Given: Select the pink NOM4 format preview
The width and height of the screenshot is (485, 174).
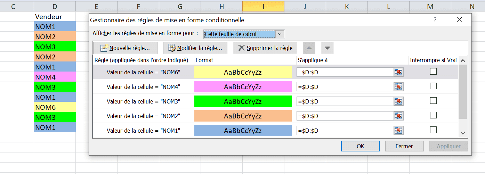Looking at the screenshot, I should (243, 87).
